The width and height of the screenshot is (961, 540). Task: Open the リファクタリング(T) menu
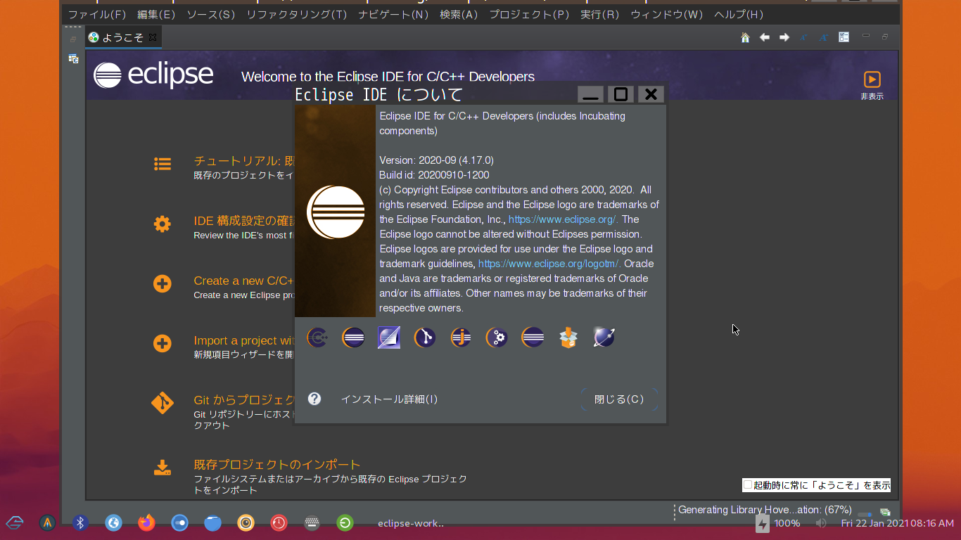click(297, 14)
